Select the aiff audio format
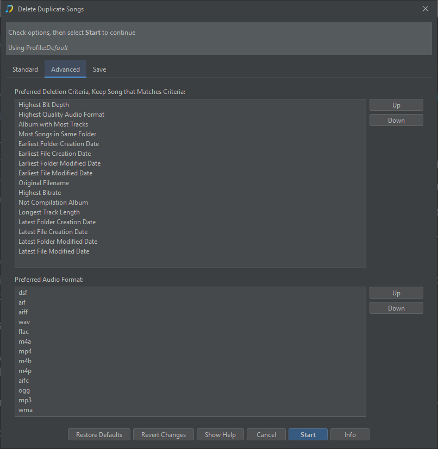 pyautogui.click(x=190, y=312)
